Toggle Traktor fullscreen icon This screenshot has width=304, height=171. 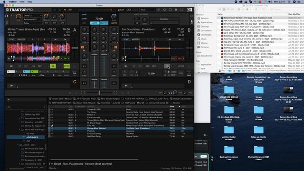(181, 9)
